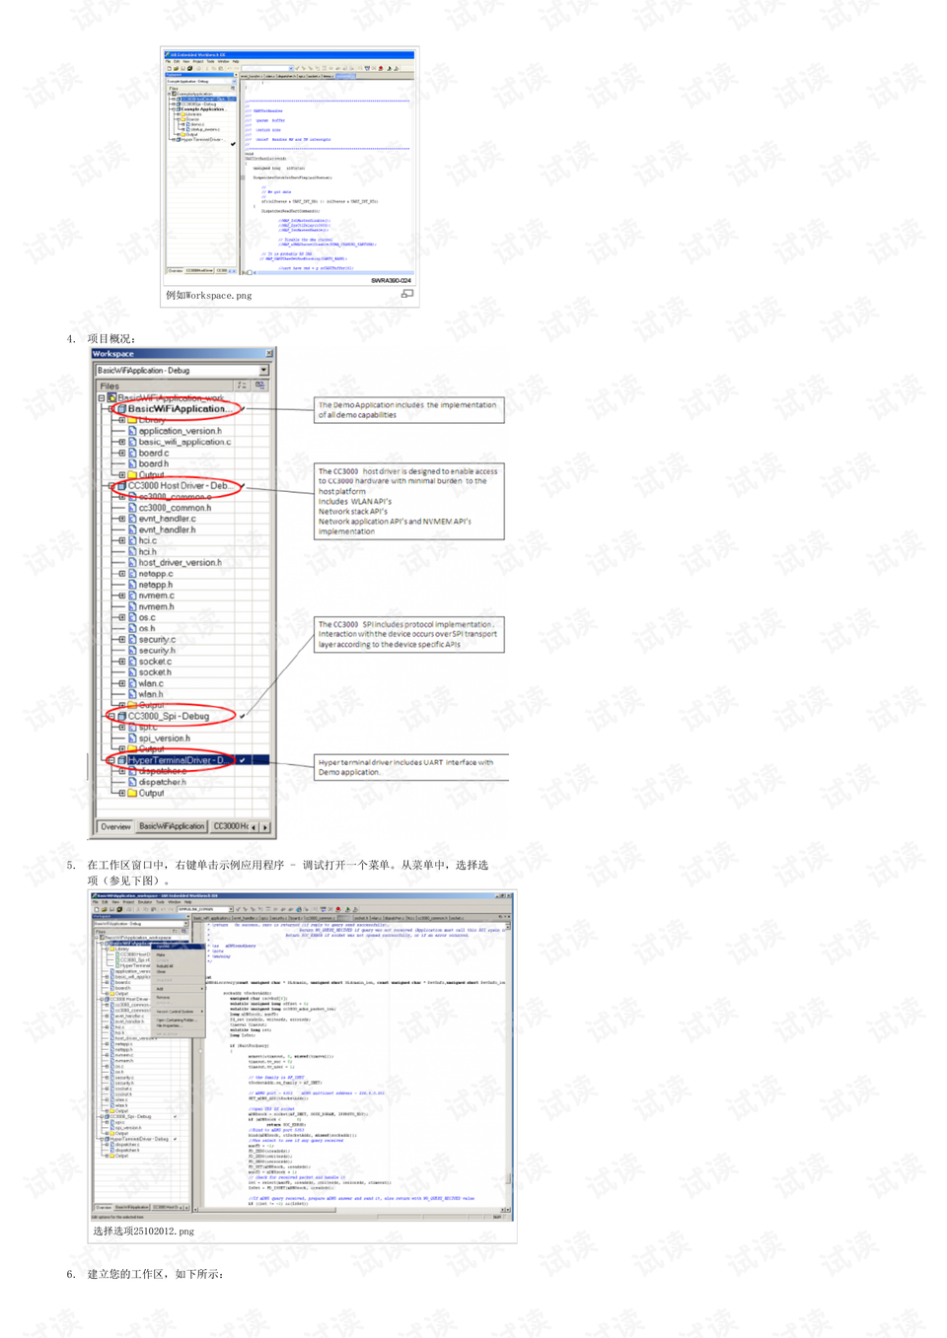Expand hci.c node in large Workspace panel
Viewport: 947px width, 1338px height.
[x=121, y=540]
